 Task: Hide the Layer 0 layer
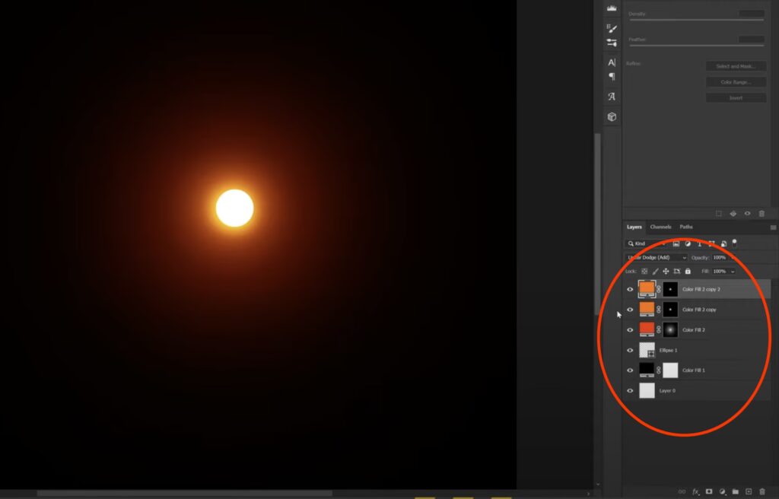pos(630,391)
